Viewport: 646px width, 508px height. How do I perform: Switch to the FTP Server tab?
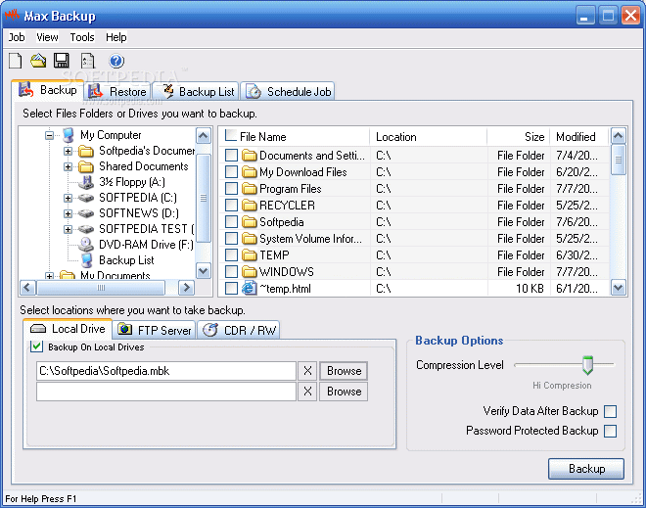(154, 330)
